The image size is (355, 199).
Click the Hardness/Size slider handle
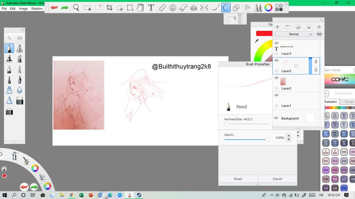pos(226,124)
